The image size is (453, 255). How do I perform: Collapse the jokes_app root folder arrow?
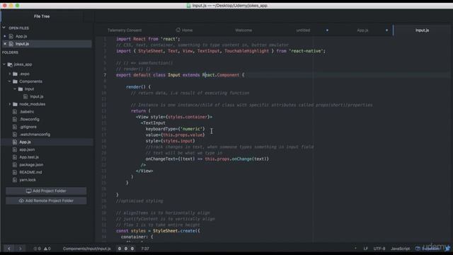coord(4,64)
